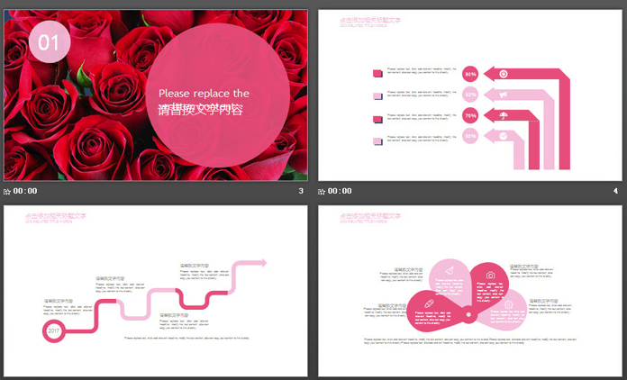The width and height of the screenshot is (627, 380).
Task: Click the arrowhead at the timeline's end
Action: pyautogui.click(x=261, y=262)
